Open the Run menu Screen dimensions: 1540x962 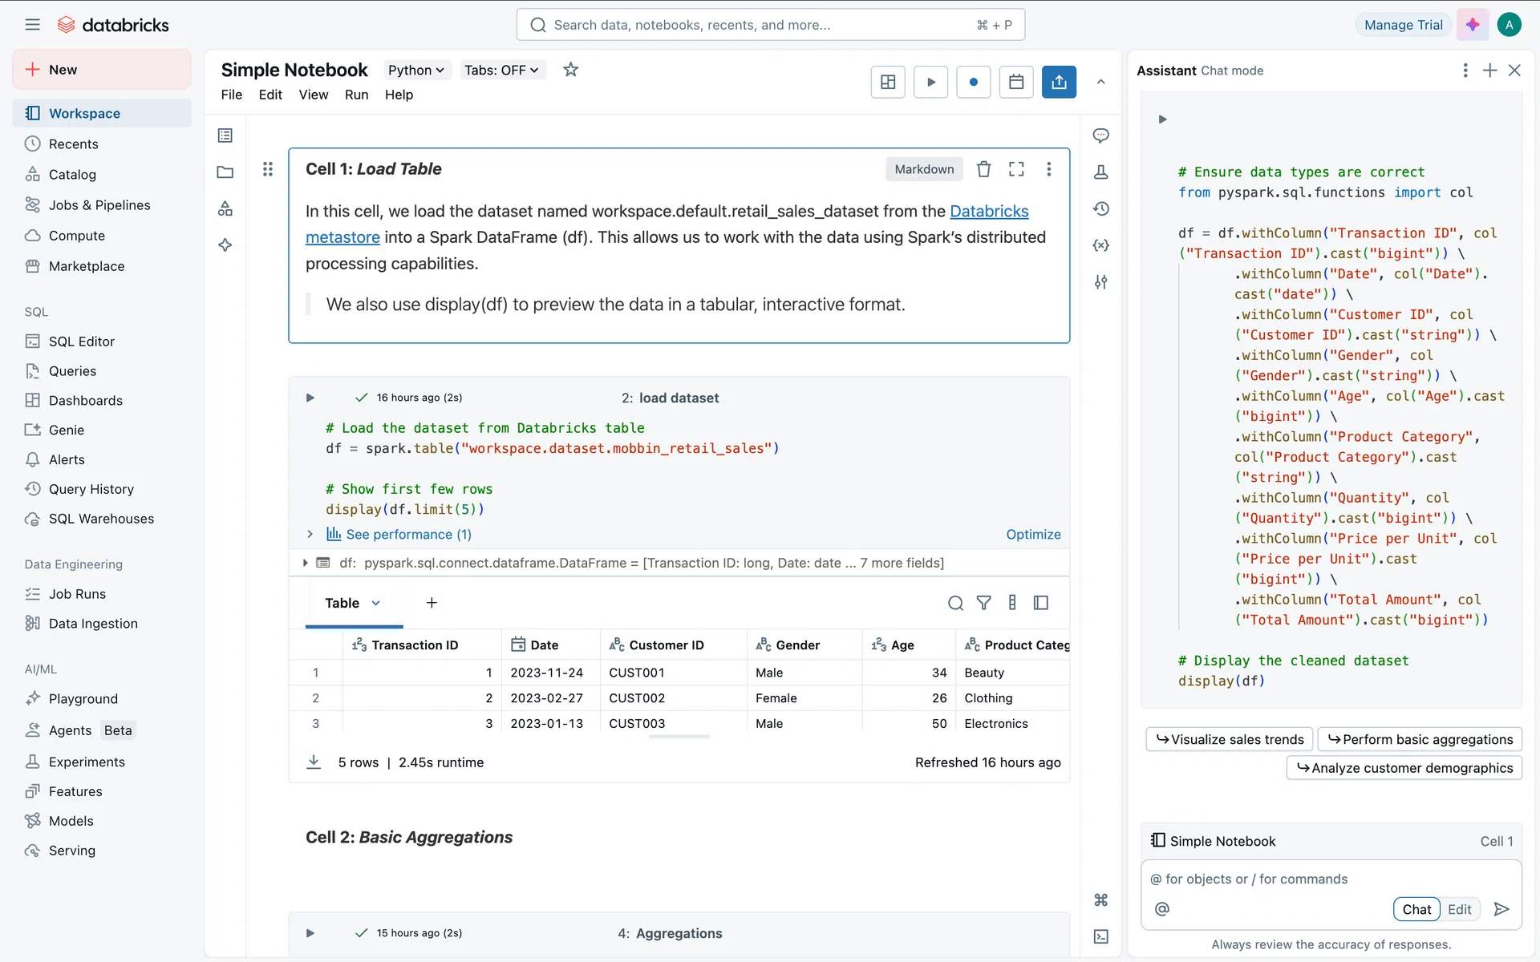[356, 95]
